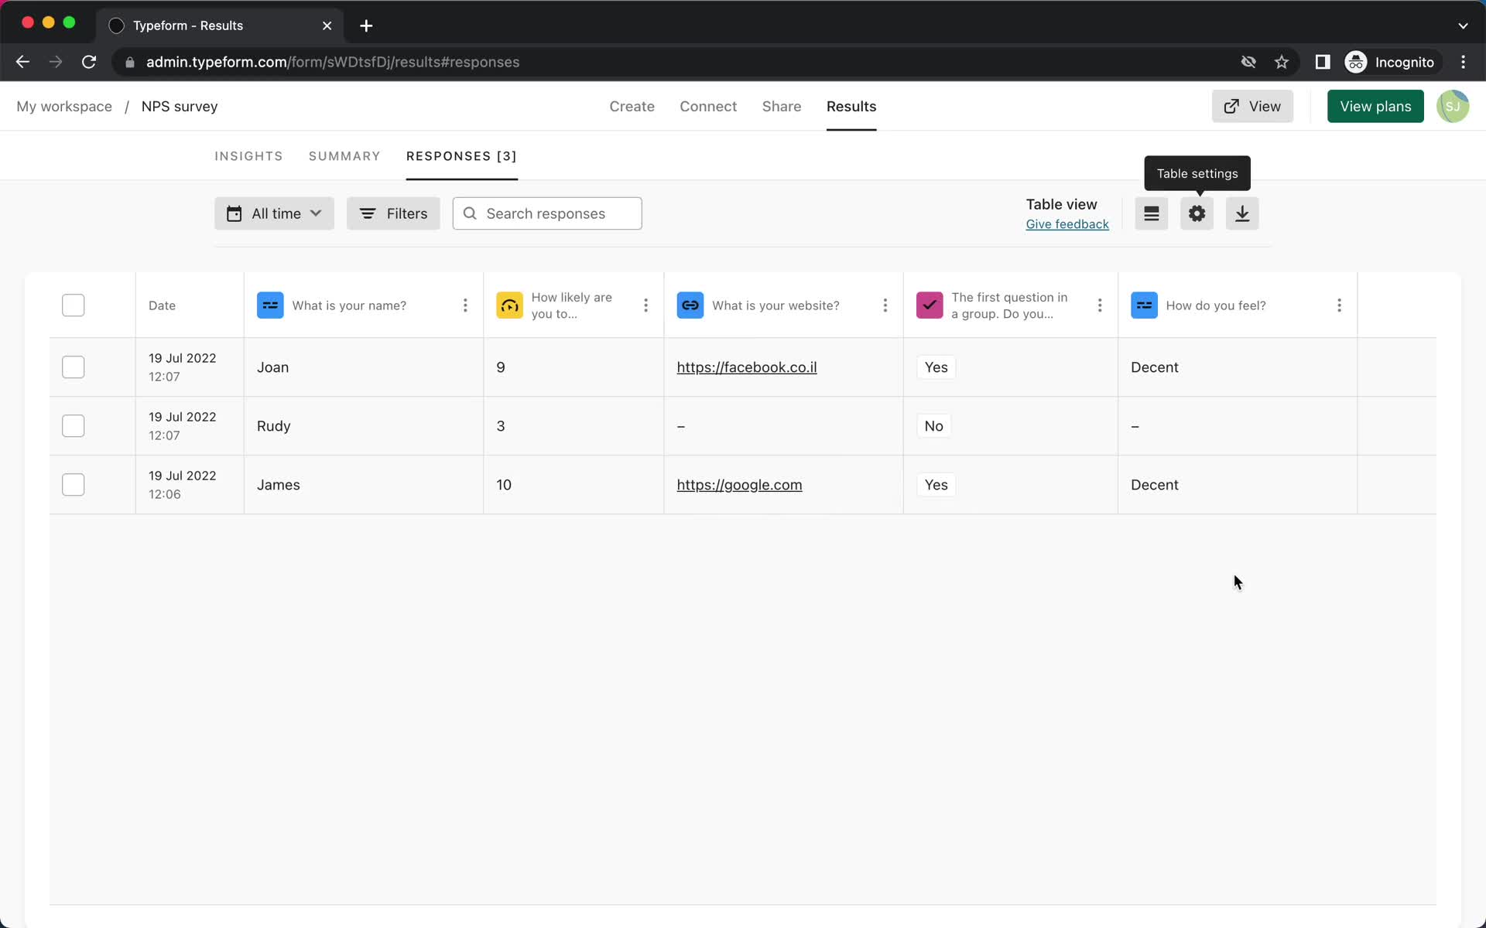1486x928 pixels.
Task: Click the Download responses icon
Action: coord(1242,213)
